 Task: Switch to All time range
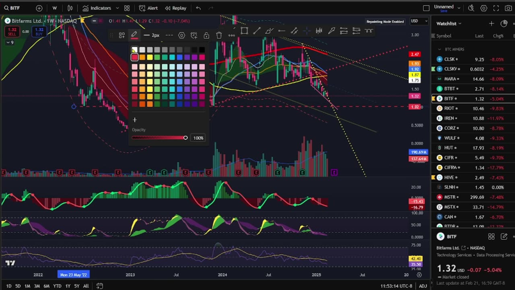coord(86,286)
